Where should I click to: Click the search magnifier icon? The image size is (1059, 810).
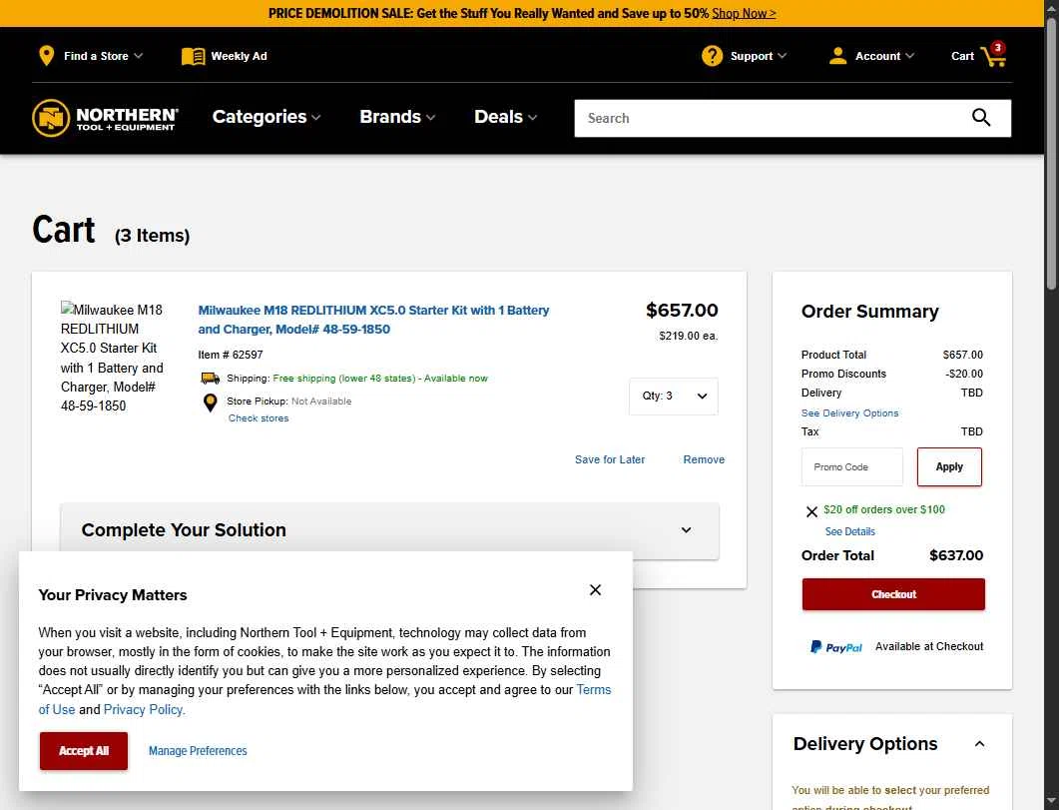[x=981, y=118]
